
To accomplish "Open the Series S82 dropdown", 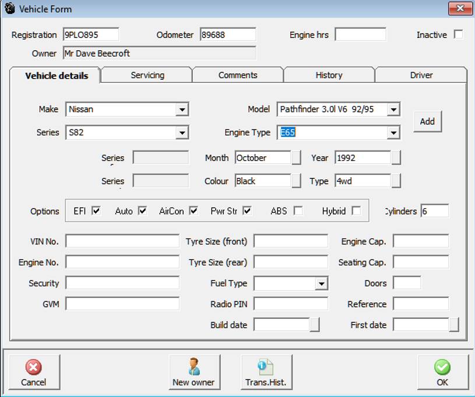I will click(182, 133).
